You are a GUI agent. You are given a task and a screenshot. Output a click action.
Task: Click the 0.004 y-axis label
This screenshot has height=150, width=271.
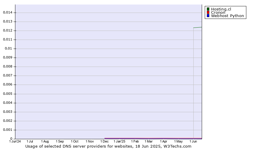[8, 103]
